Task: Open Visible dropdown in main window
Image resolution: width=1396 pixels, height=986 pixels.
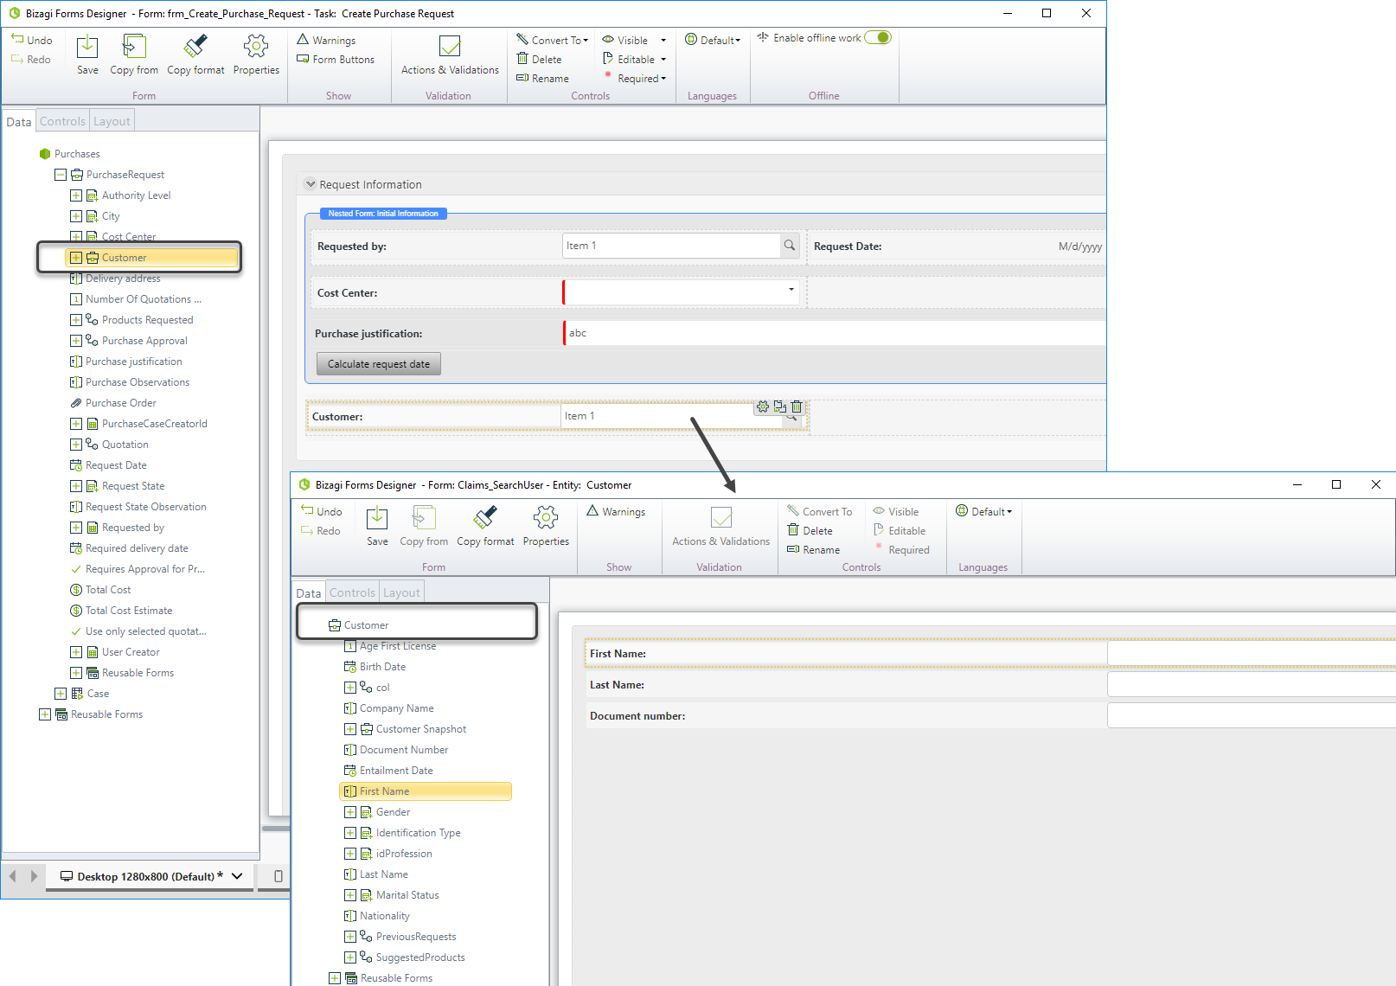Action: [634, 40]
